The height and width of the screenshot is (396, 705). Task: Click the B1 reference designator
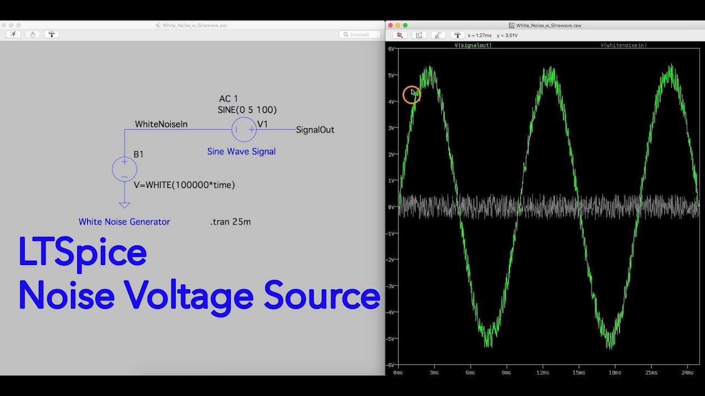pos(139,155)
